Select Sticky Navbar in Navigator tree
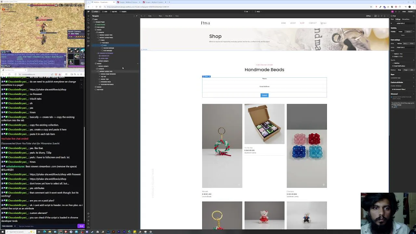The image size is (416, 234). [x=101, y=24]
